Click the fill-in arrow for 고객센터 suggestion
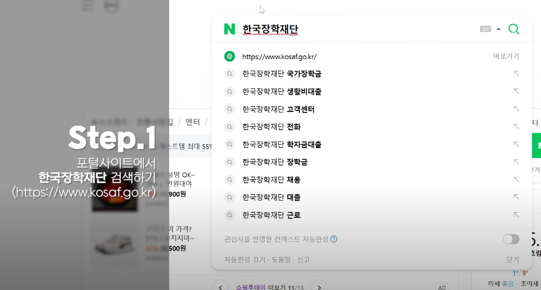Viewport: 541px width, 290px height. pos(516,109)
